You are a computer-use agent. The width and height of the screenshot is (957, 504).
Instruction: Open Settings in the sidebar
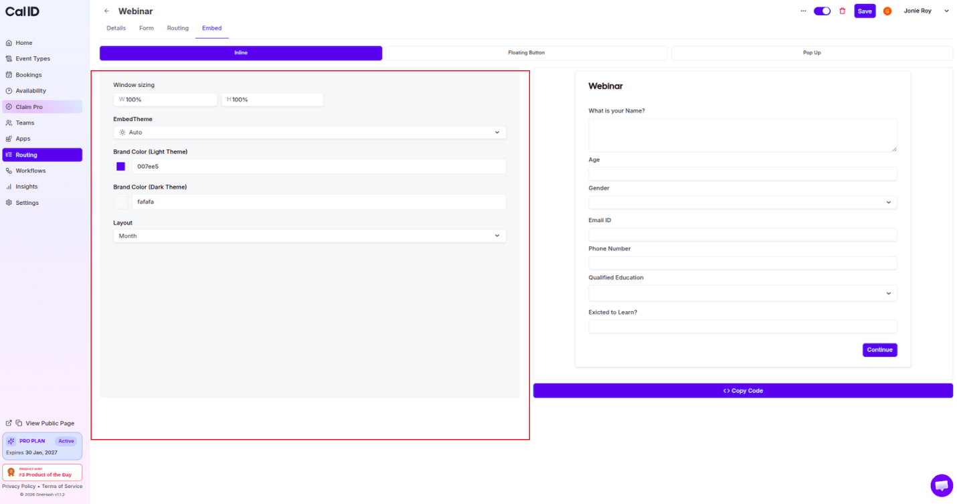[42, 203]
